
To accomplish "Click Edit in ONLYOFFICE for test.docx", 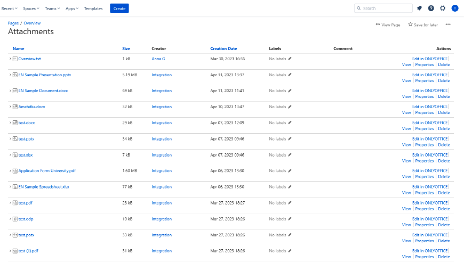I will pyautogui.click(x=430, y=122).
